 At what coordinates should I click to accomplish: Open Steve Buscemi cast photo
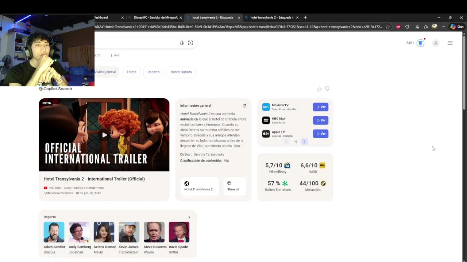[154, 232]
